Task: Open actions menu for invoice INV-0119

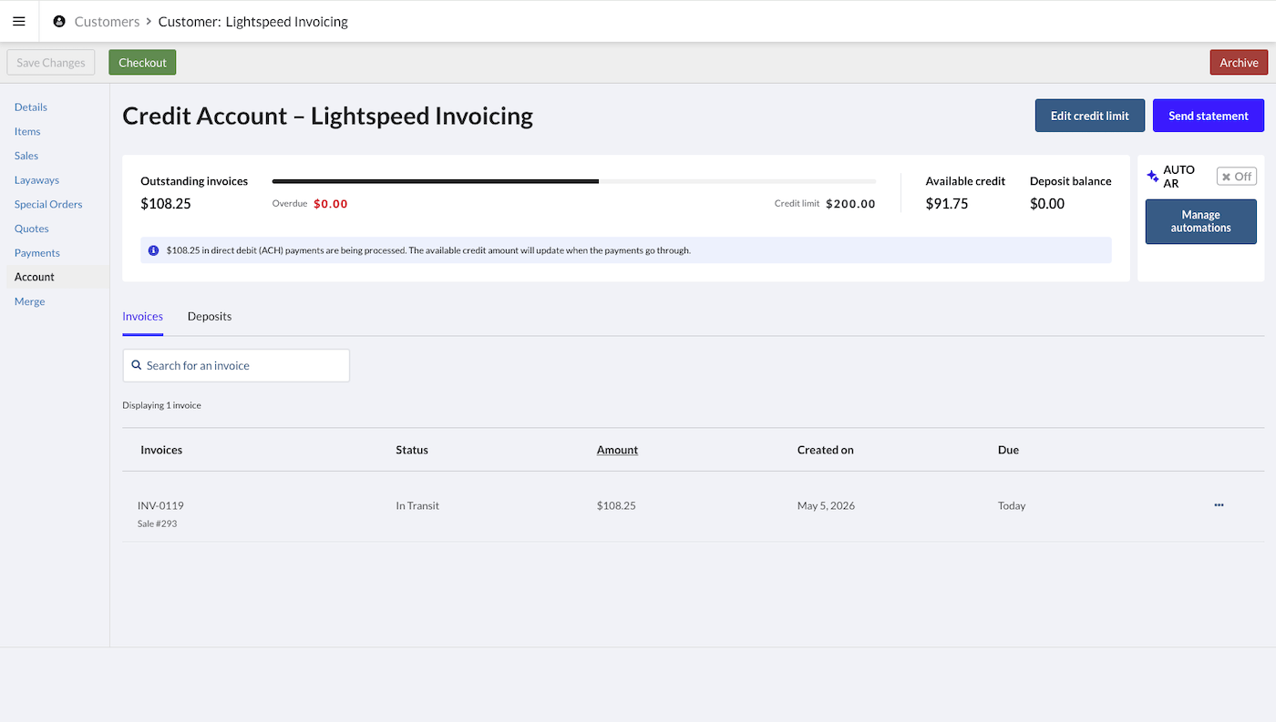Action: [1219, 505]
